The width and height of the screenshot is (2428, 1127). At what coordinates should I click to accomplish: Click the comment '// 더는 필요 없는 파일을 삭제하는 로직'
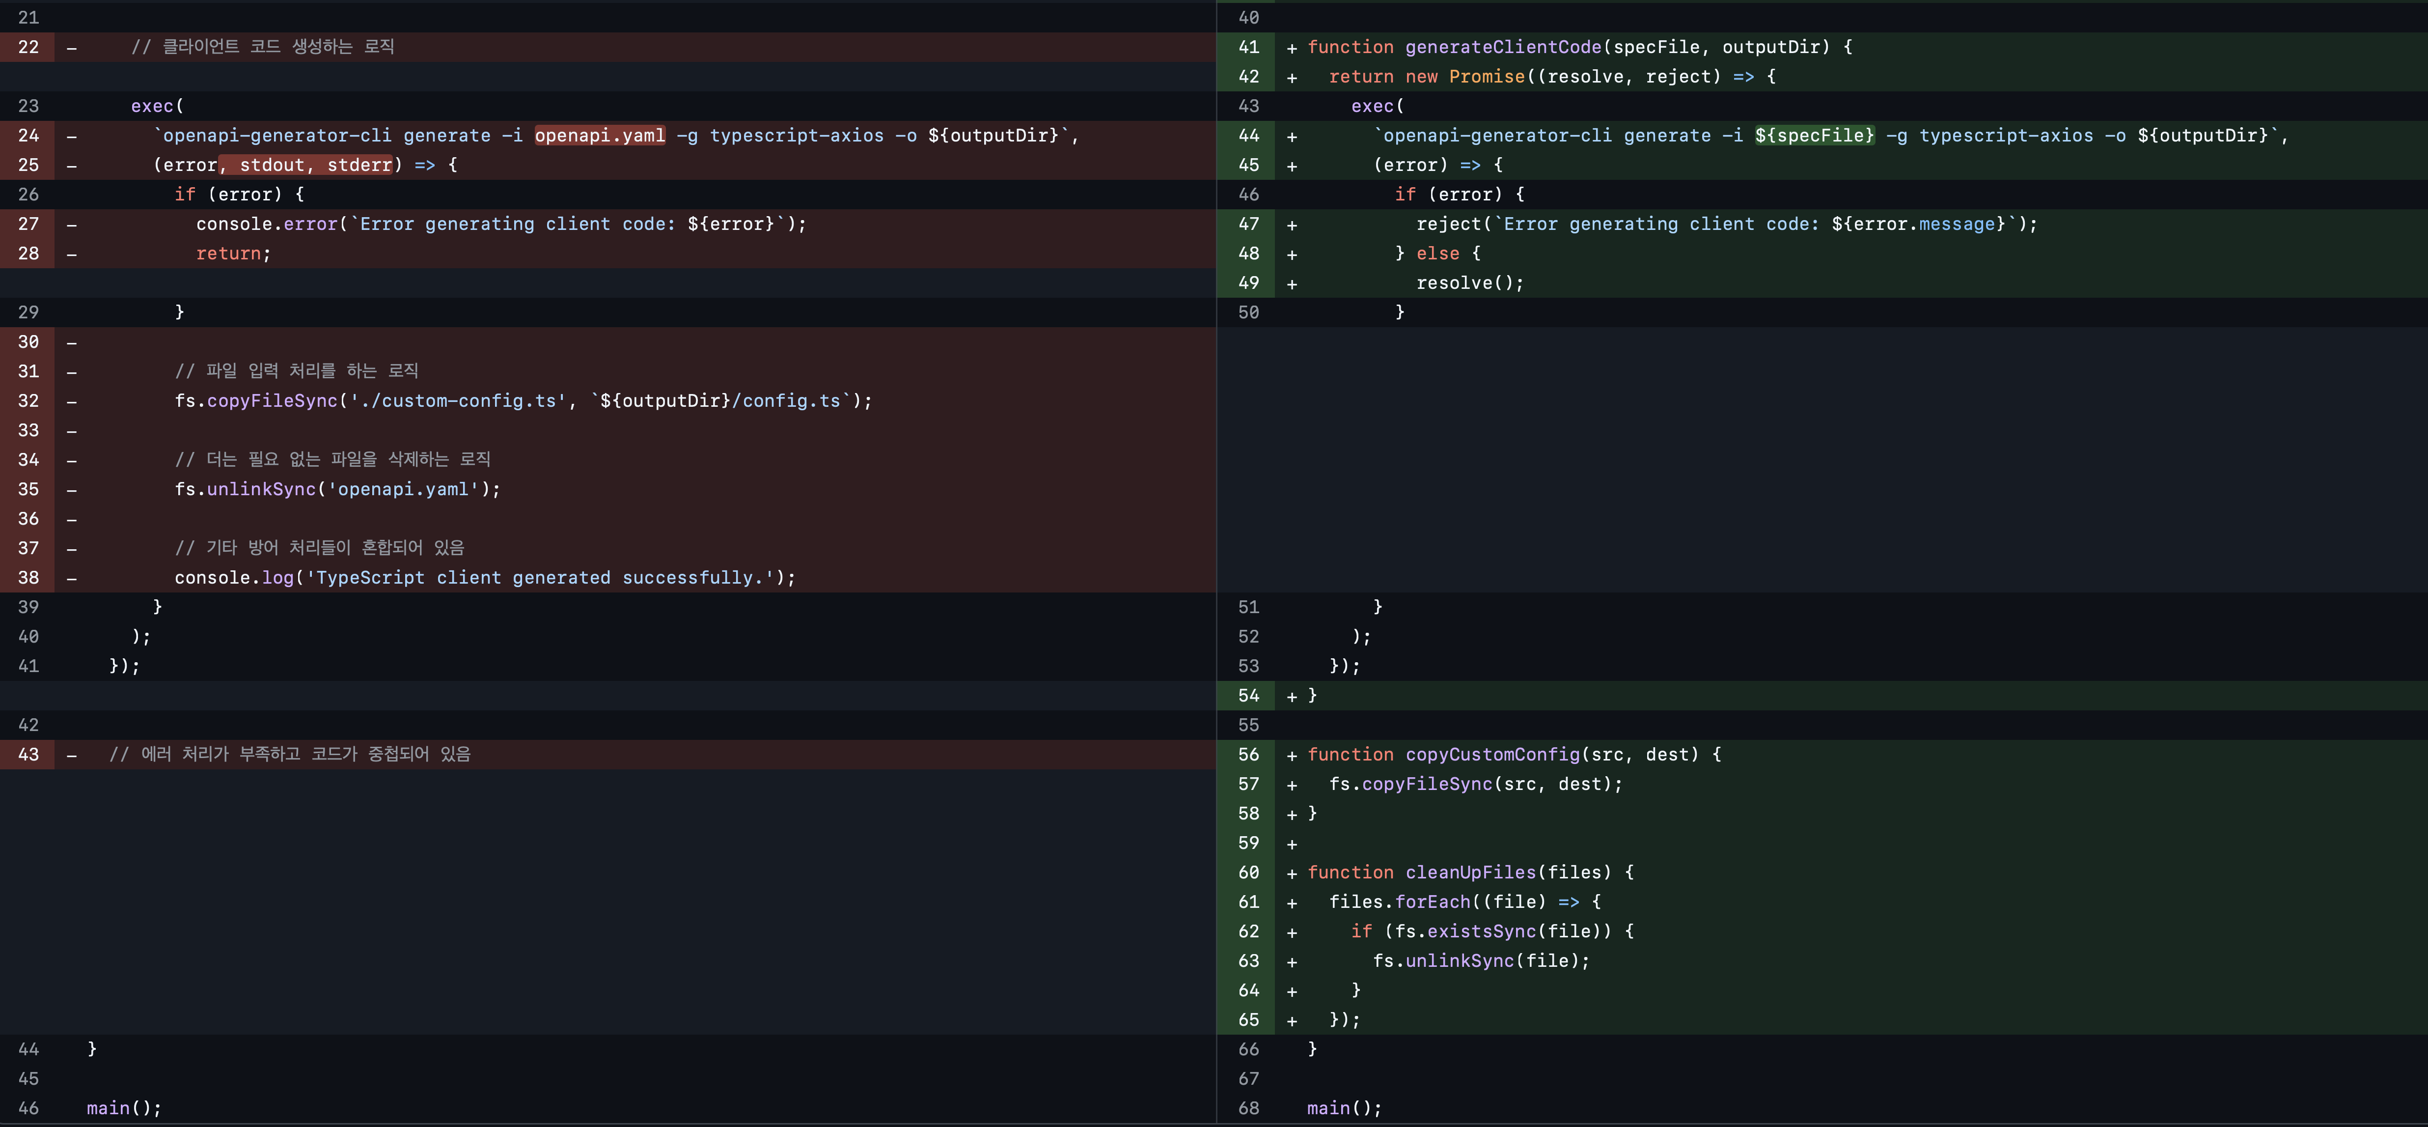[332, 460]
